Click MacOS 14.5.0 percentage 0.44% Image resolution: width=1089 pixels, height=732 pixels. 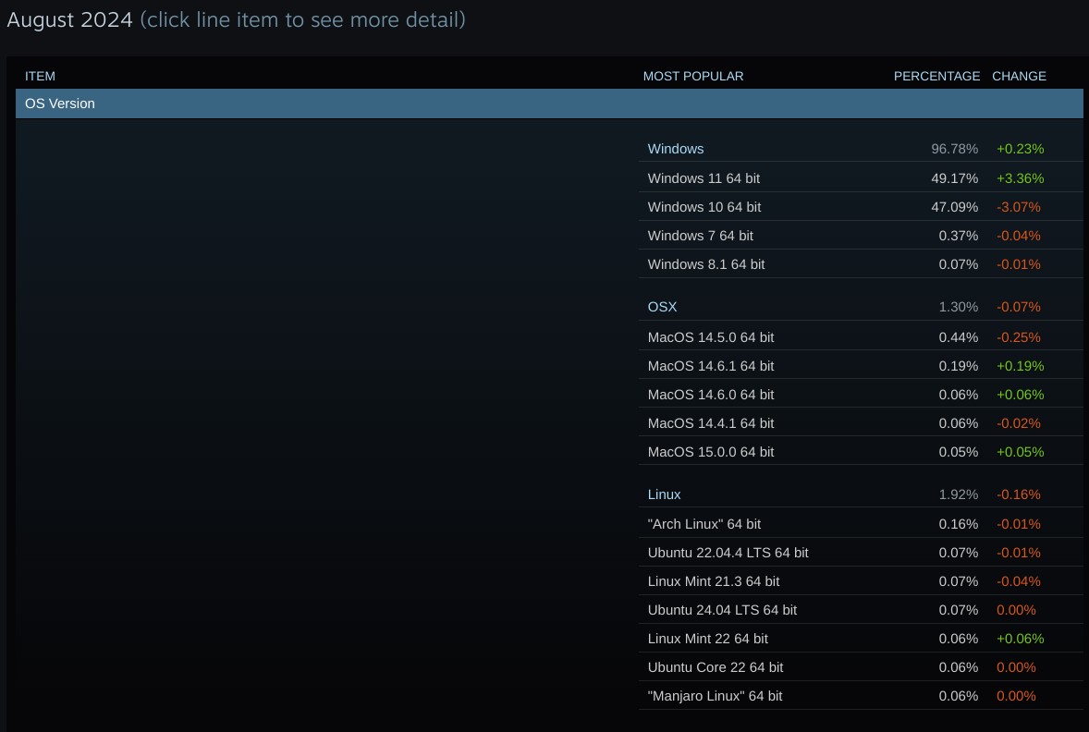pyautogui.click(x=959, y=336)
